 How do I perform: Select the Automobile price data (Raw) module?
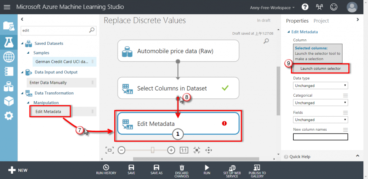point(178,51)
